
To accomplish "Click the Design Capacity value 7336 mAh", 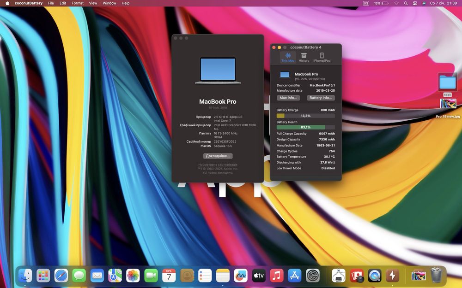I will click(327, 139).
